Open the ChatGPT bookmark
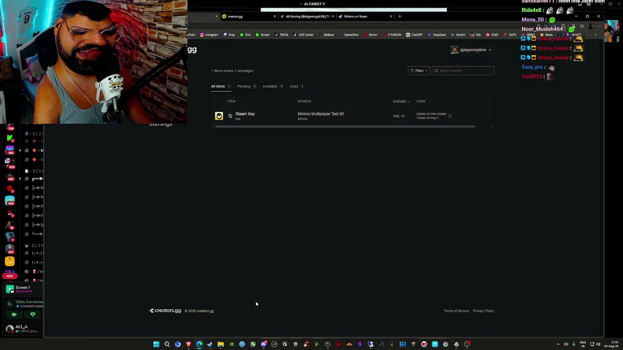 (x=414, y=35)
